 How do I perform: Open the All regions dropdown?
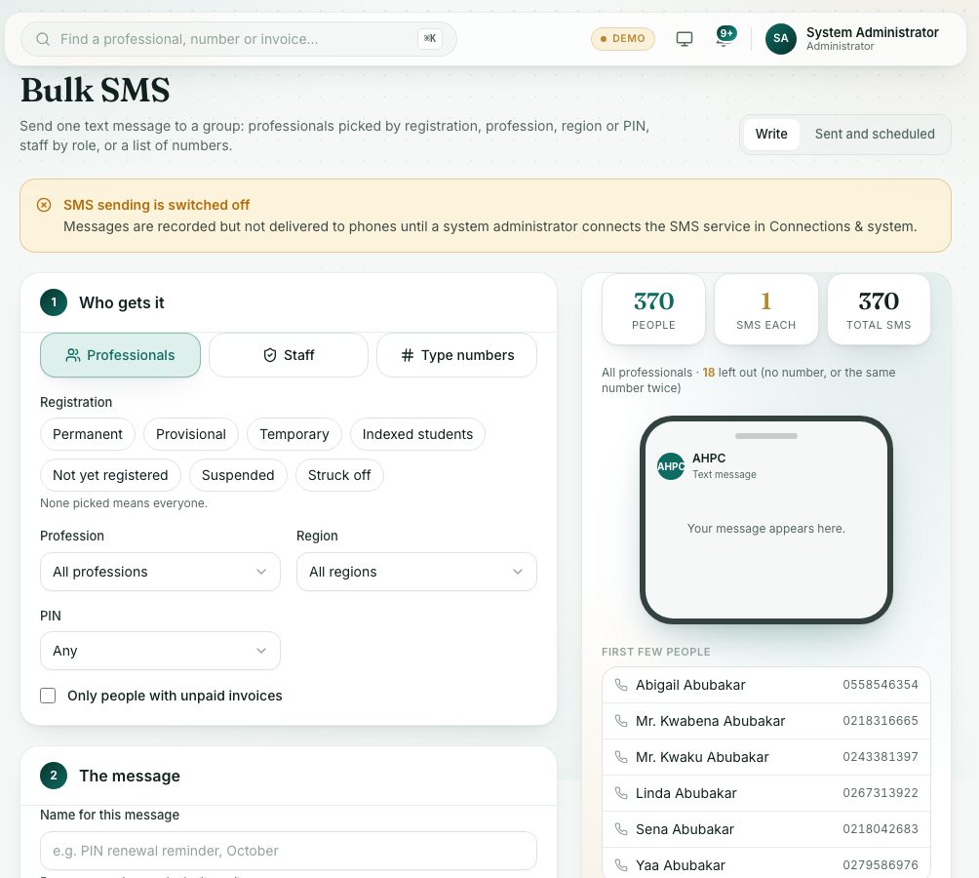click(416, 572)
